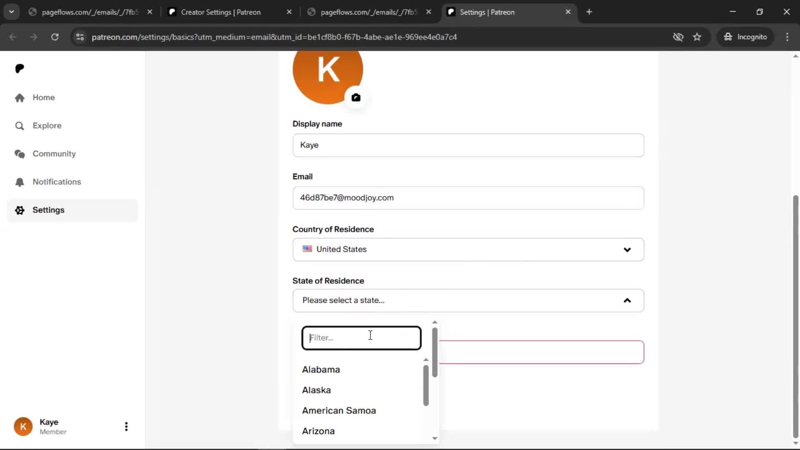Click the address bar URL
Viewport: 800px width, 450px height.
tap(274, 37)
